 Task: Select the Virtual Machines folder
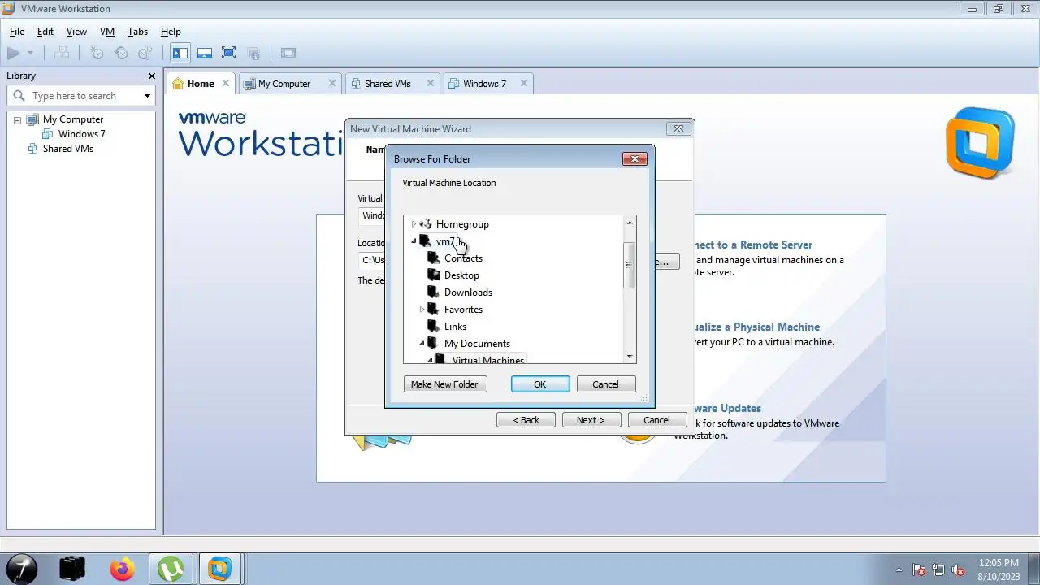click(x=488, y=360)
